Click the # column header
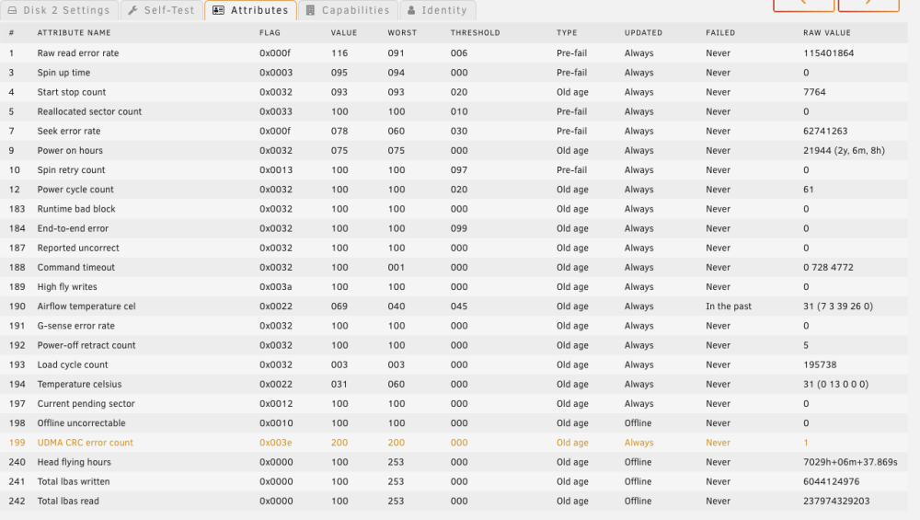 pyautogui.click(x=11, y=33)
